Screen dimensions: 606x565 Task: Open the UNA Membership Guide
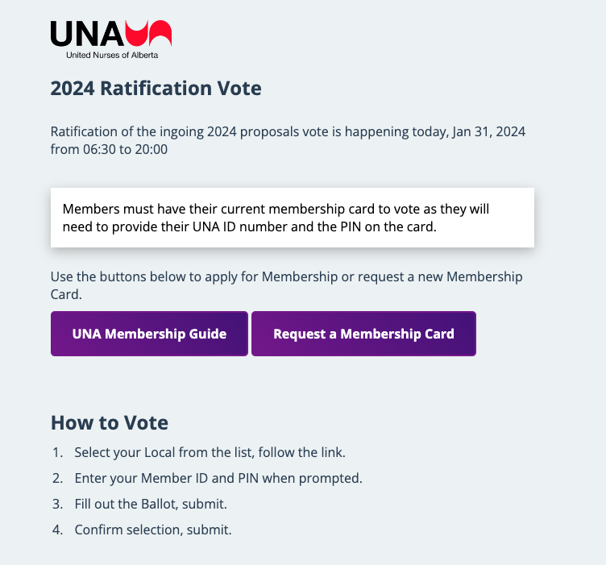pos(149,334)
